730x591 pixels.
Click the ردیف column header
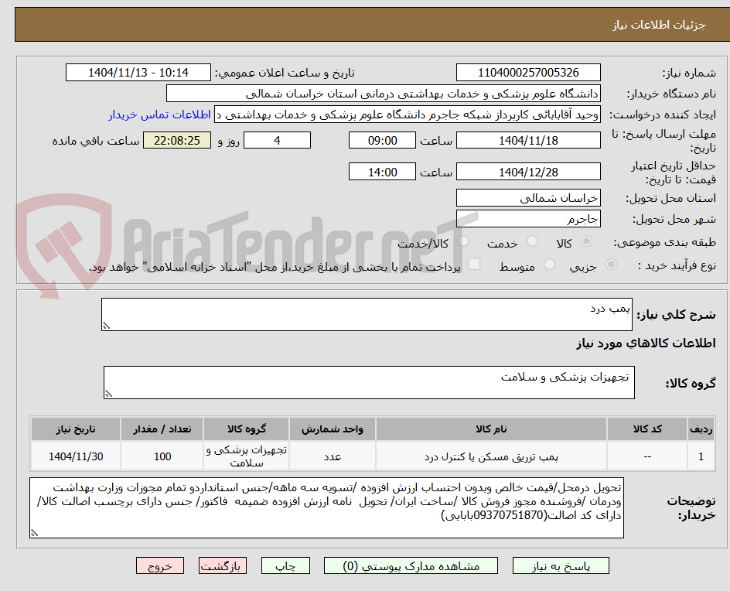pos(701,429)
